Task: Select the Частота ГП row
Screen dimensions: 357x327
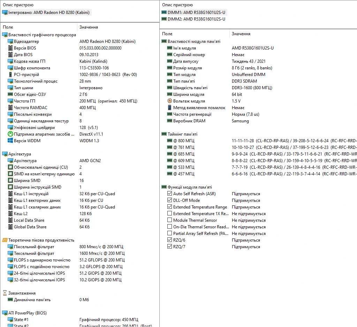Action: (80, 101)
